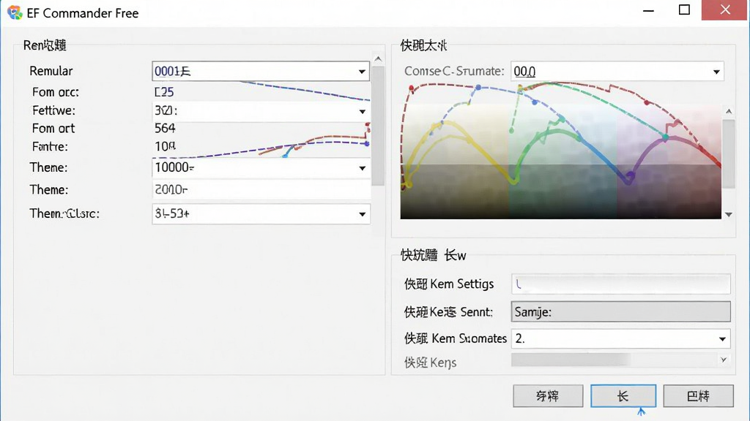Maximize the EF Commander Free window
The image size is (750, 421).
click(x=685, y=10)
